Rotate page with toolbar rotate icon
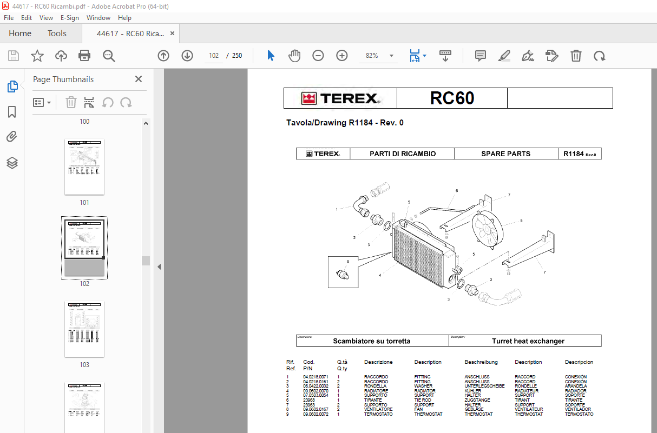This screenshot has height=433, width=657. tap(600, 56)
